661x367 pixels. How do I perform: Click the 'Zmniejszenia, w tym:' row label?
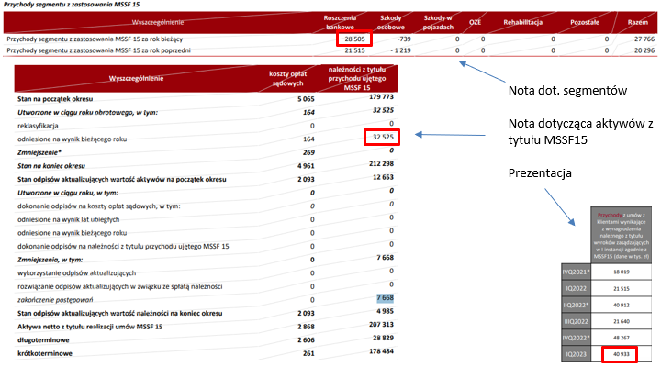click(x=50, y=260)
